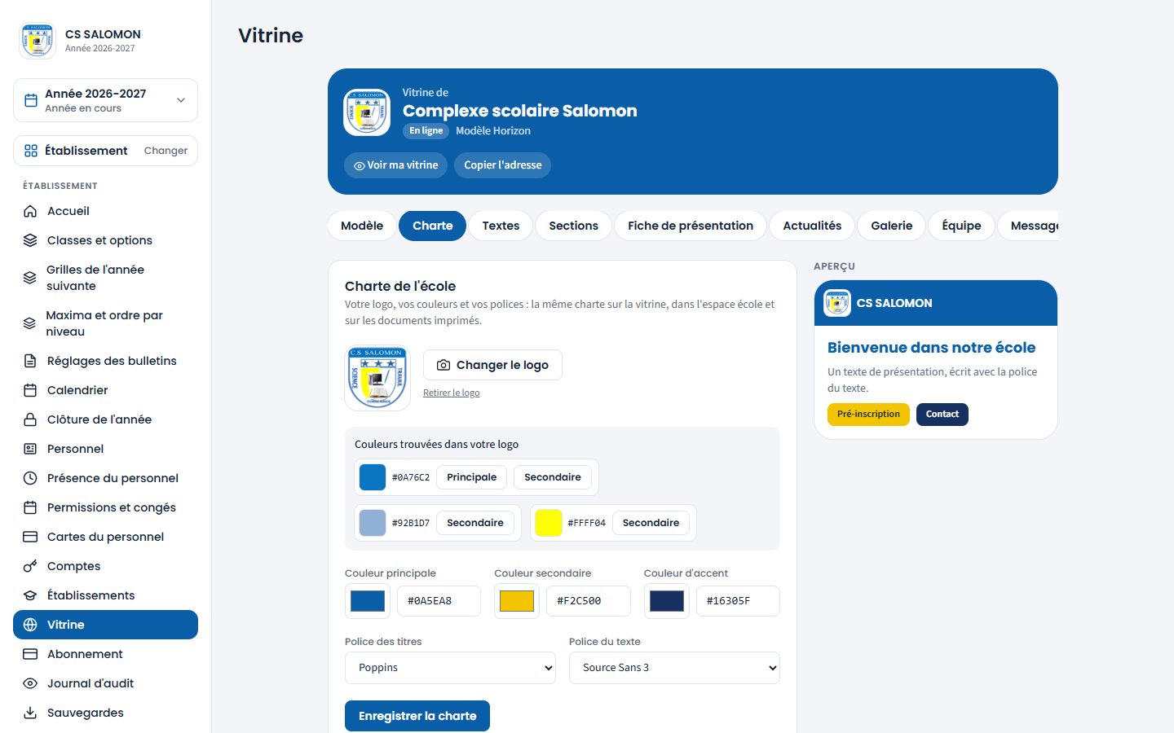Open the Couleur d'accent navy color swatch

(x=666, y=601)
